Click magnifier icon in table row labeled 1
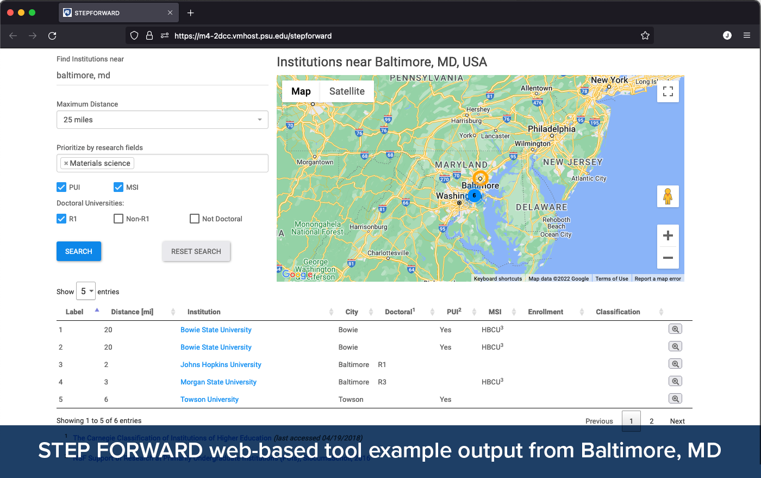 pos(675,329)
